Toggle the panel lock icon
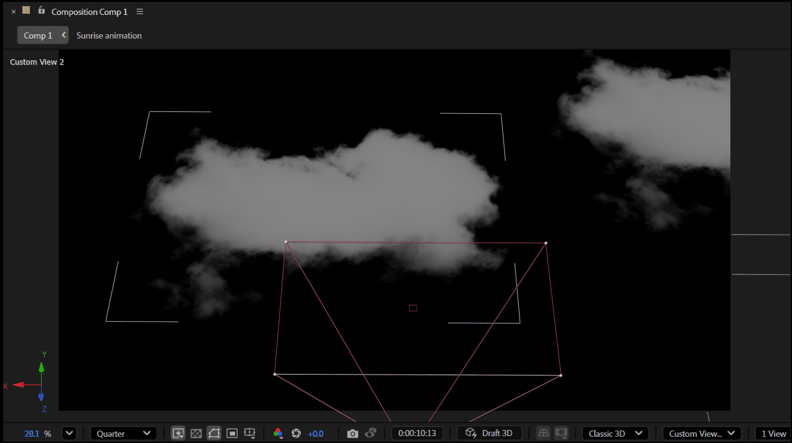 click(x=42, y=11)
